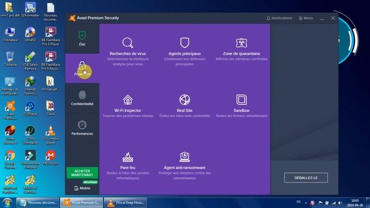Image resolution: width=370 pixels, height=208 pixels.
Task: Select Driver Booster 7 desktop icon
Action: [x=10, y=135]
